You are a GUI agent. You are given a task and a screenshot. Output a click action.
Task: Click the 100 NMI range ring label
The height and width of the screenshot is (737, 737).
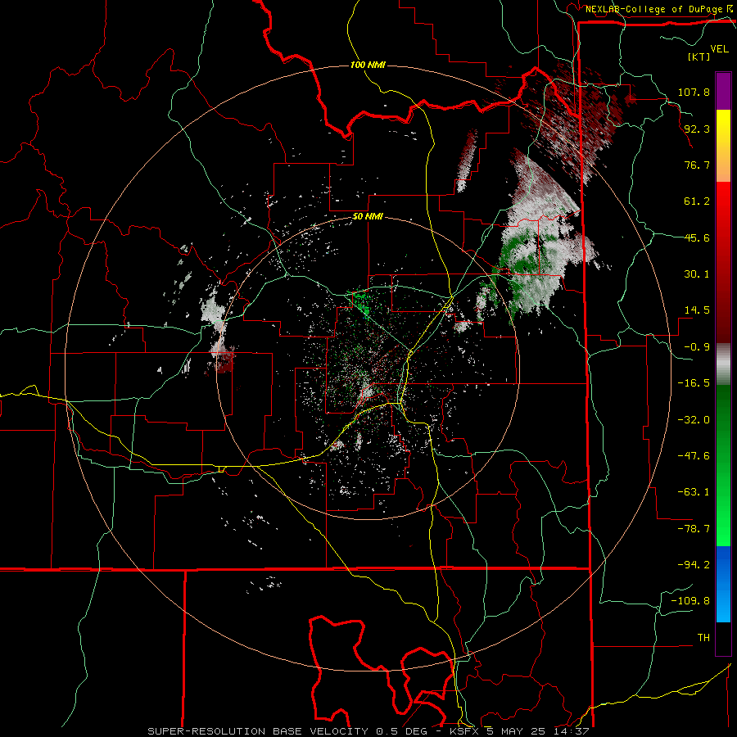(368, 65)
